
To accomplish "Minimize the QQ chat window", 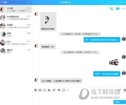I will (116, 2).
